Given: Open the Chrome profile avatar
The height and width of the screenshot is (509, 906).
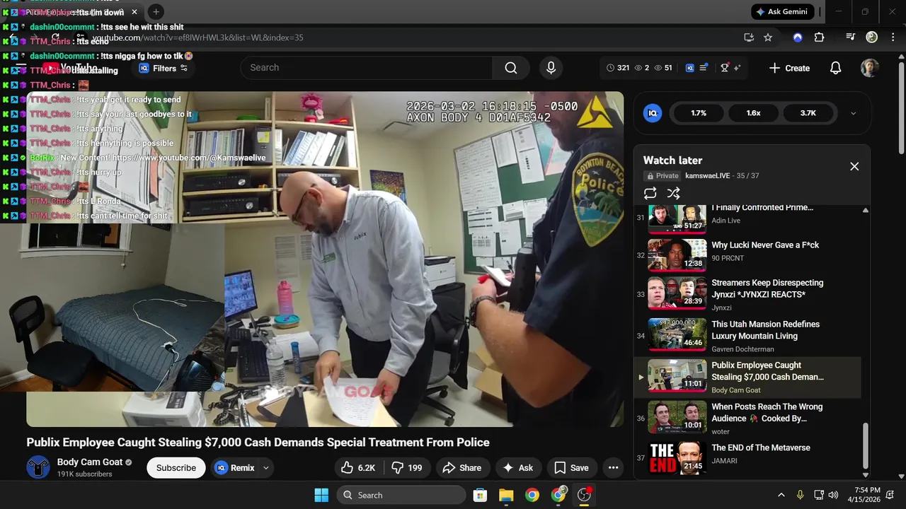Looking at the screenshot, I should coord(872,37).
